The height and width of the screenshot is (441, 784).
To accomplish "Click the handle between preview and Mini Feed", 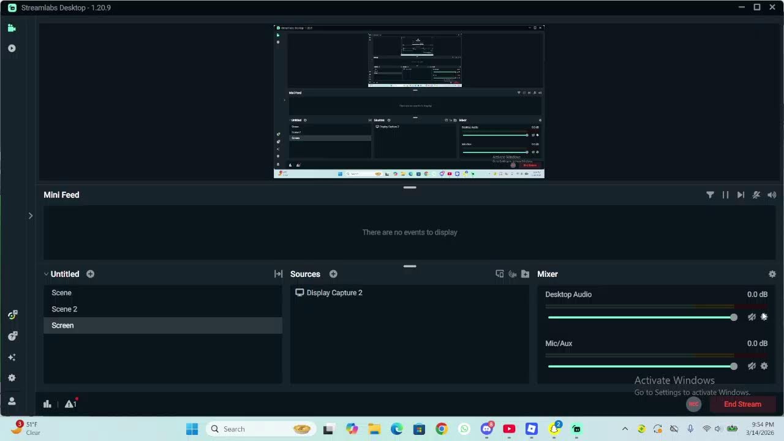I will [x=410, y=187].
